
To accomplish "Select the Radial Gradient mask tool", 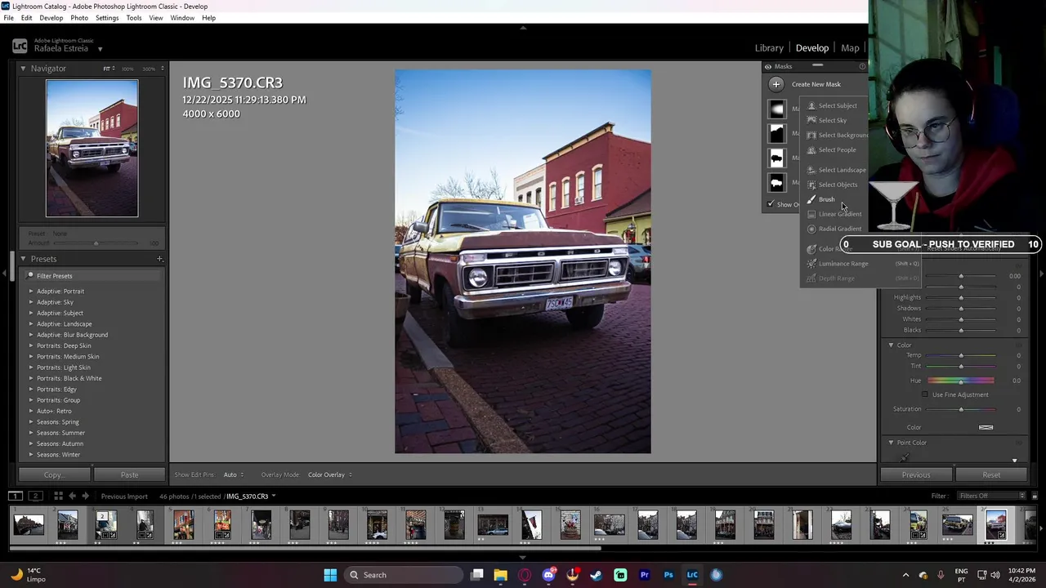I will (834, 229).
